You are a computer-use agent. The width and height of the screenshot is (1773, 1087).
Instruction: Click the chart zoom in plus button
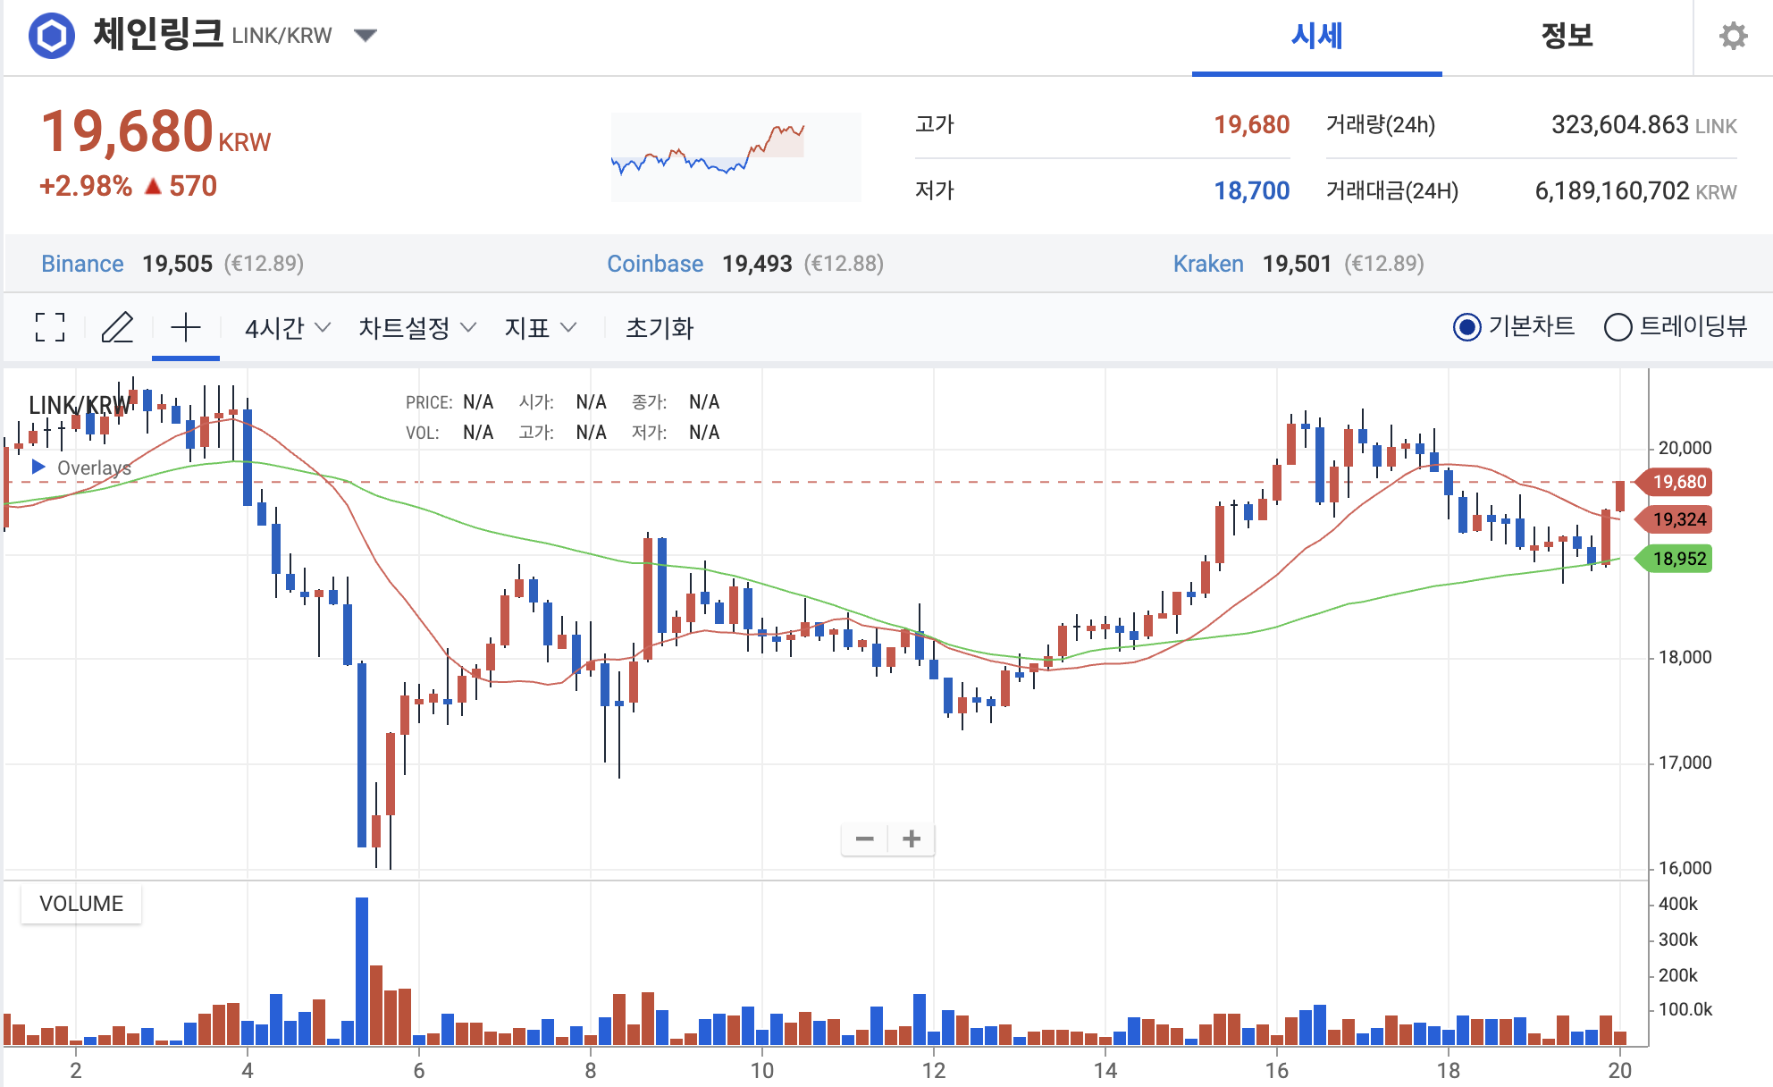tap(912, 838)
